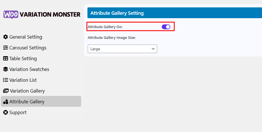Switch to Variation List settings
This screenshot has width=262, height=132.
point(23,80)
